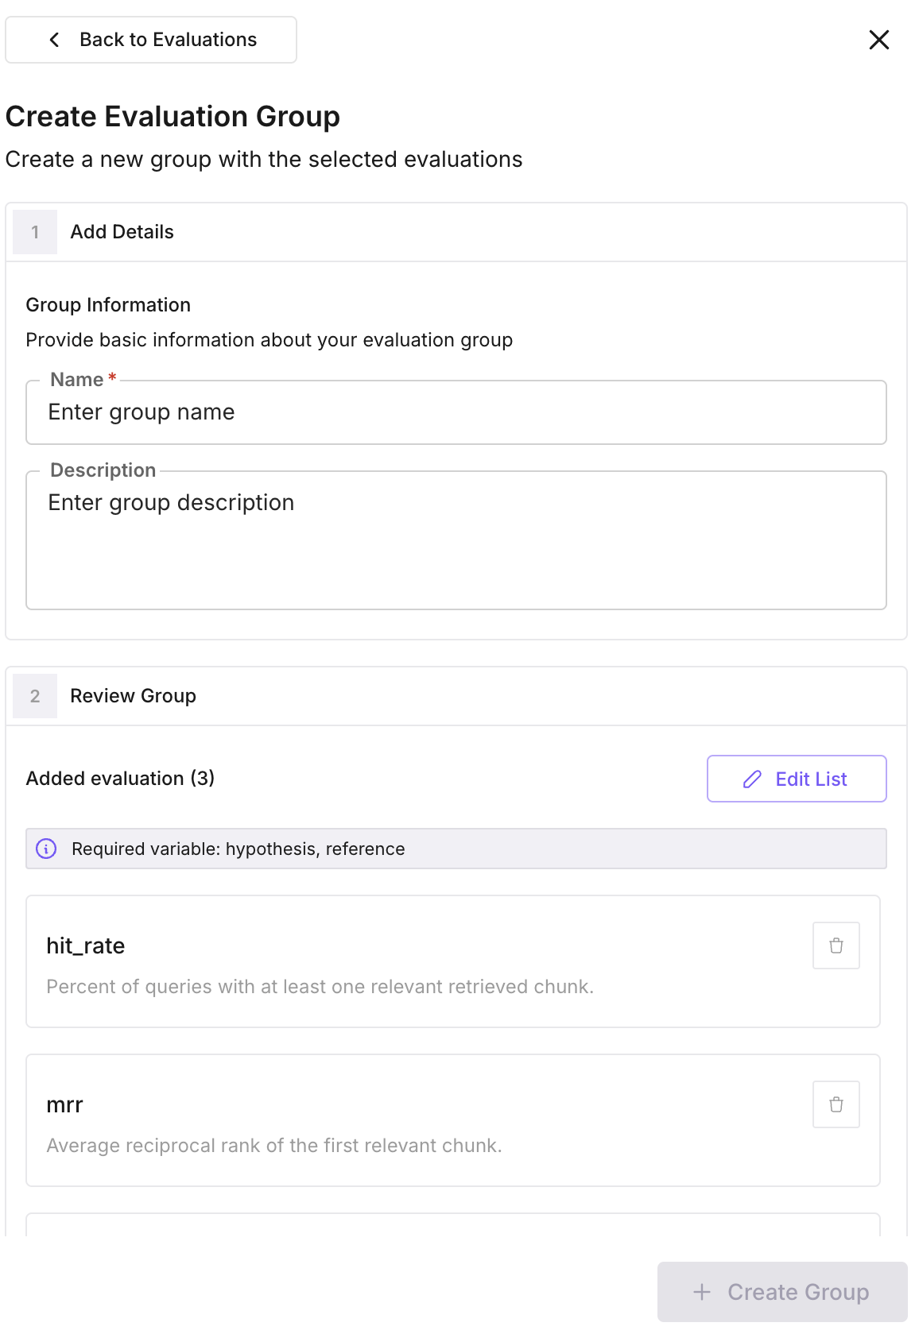Select the mrr evaluation card title
This screenshot has height=1338, width=919.
(x=65, y=1104)
